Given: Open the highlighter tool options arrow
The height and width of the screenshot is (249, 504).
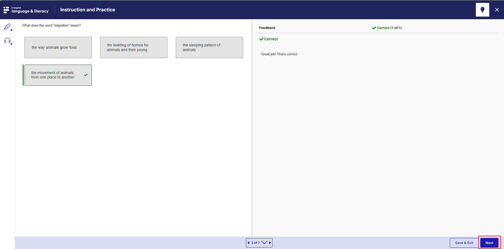Looking at the screenshot, I should (x=11, y=30).
